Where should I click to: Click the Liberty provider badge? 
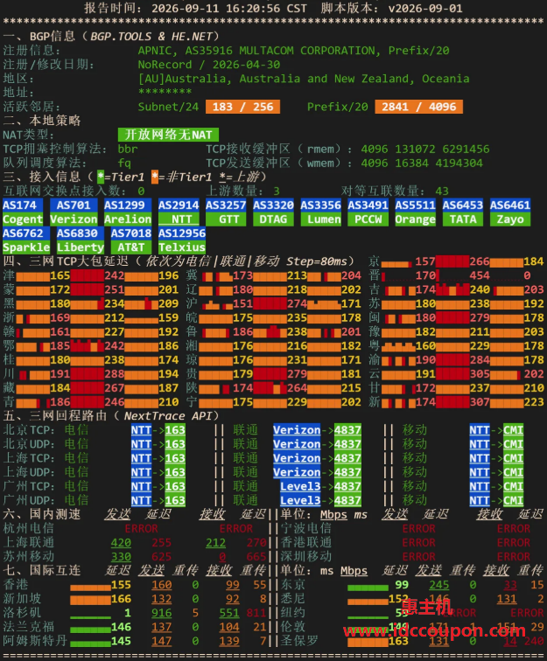(x=81, y=247)
